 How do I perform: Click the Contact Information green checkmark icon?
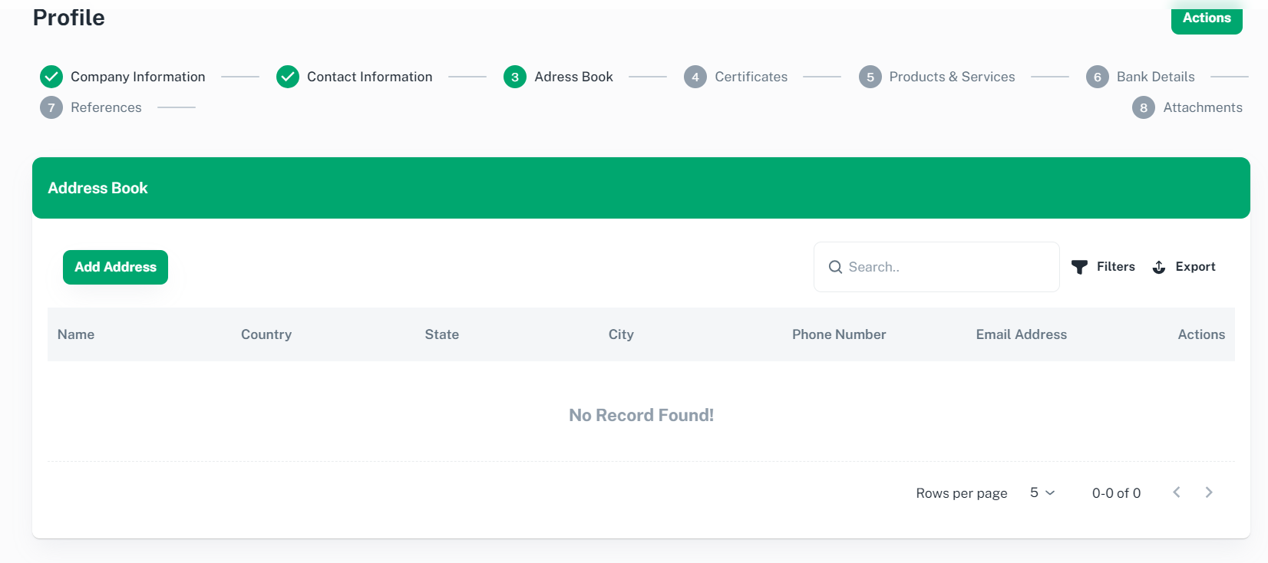[288, 77]
